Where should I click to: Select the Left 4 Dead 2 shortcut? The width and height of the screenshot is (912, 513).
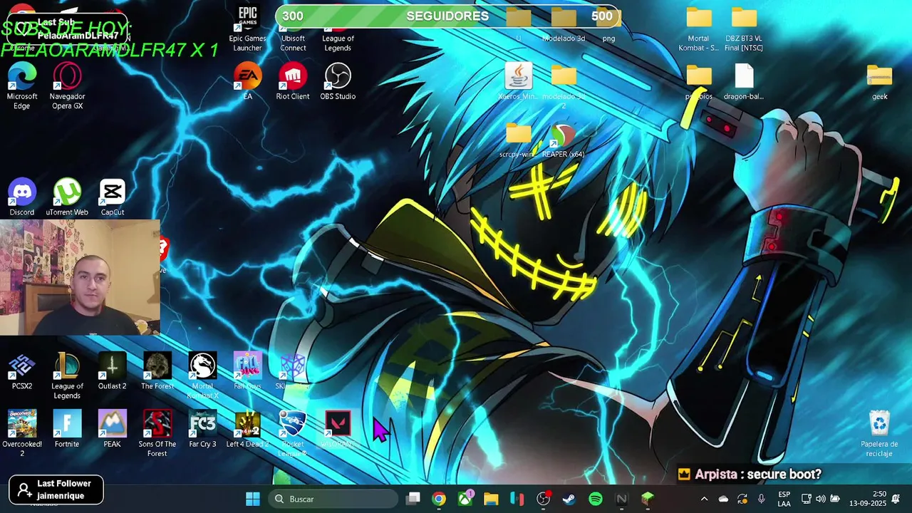point(247,429)
